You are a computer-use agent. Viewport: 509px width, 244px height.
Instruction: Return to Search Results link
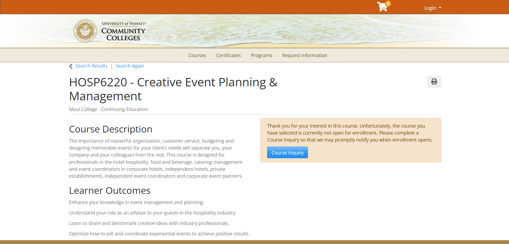click(x=91, y=66)
